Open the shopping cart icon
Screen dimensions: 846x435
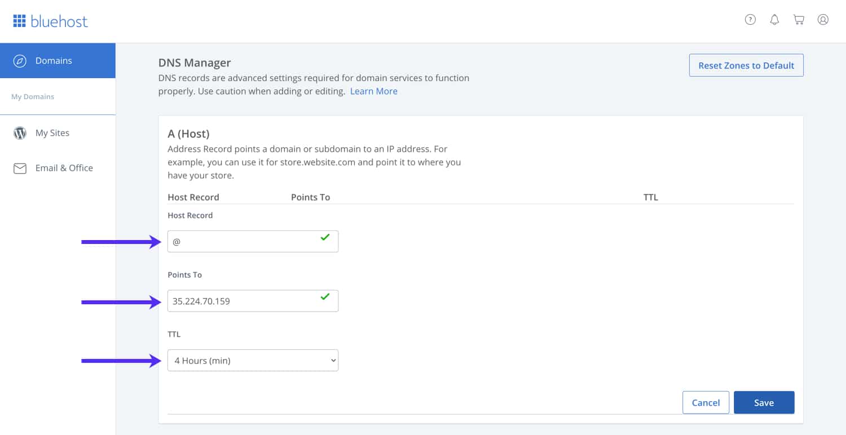[x=799, y=19]
